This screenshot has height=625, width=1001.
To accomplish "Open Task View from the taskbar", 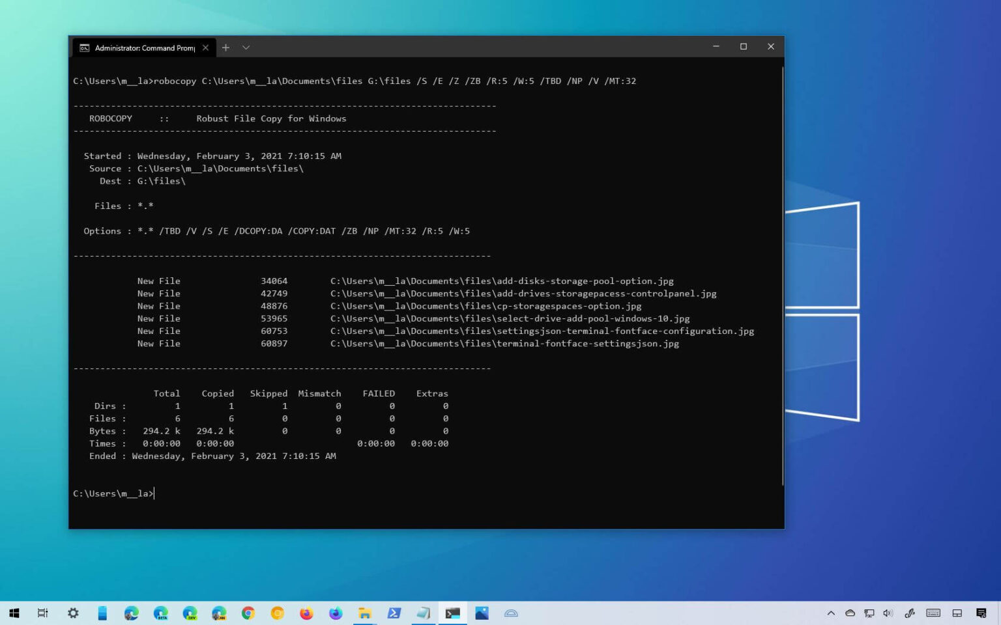I will [x=43, y=613].
